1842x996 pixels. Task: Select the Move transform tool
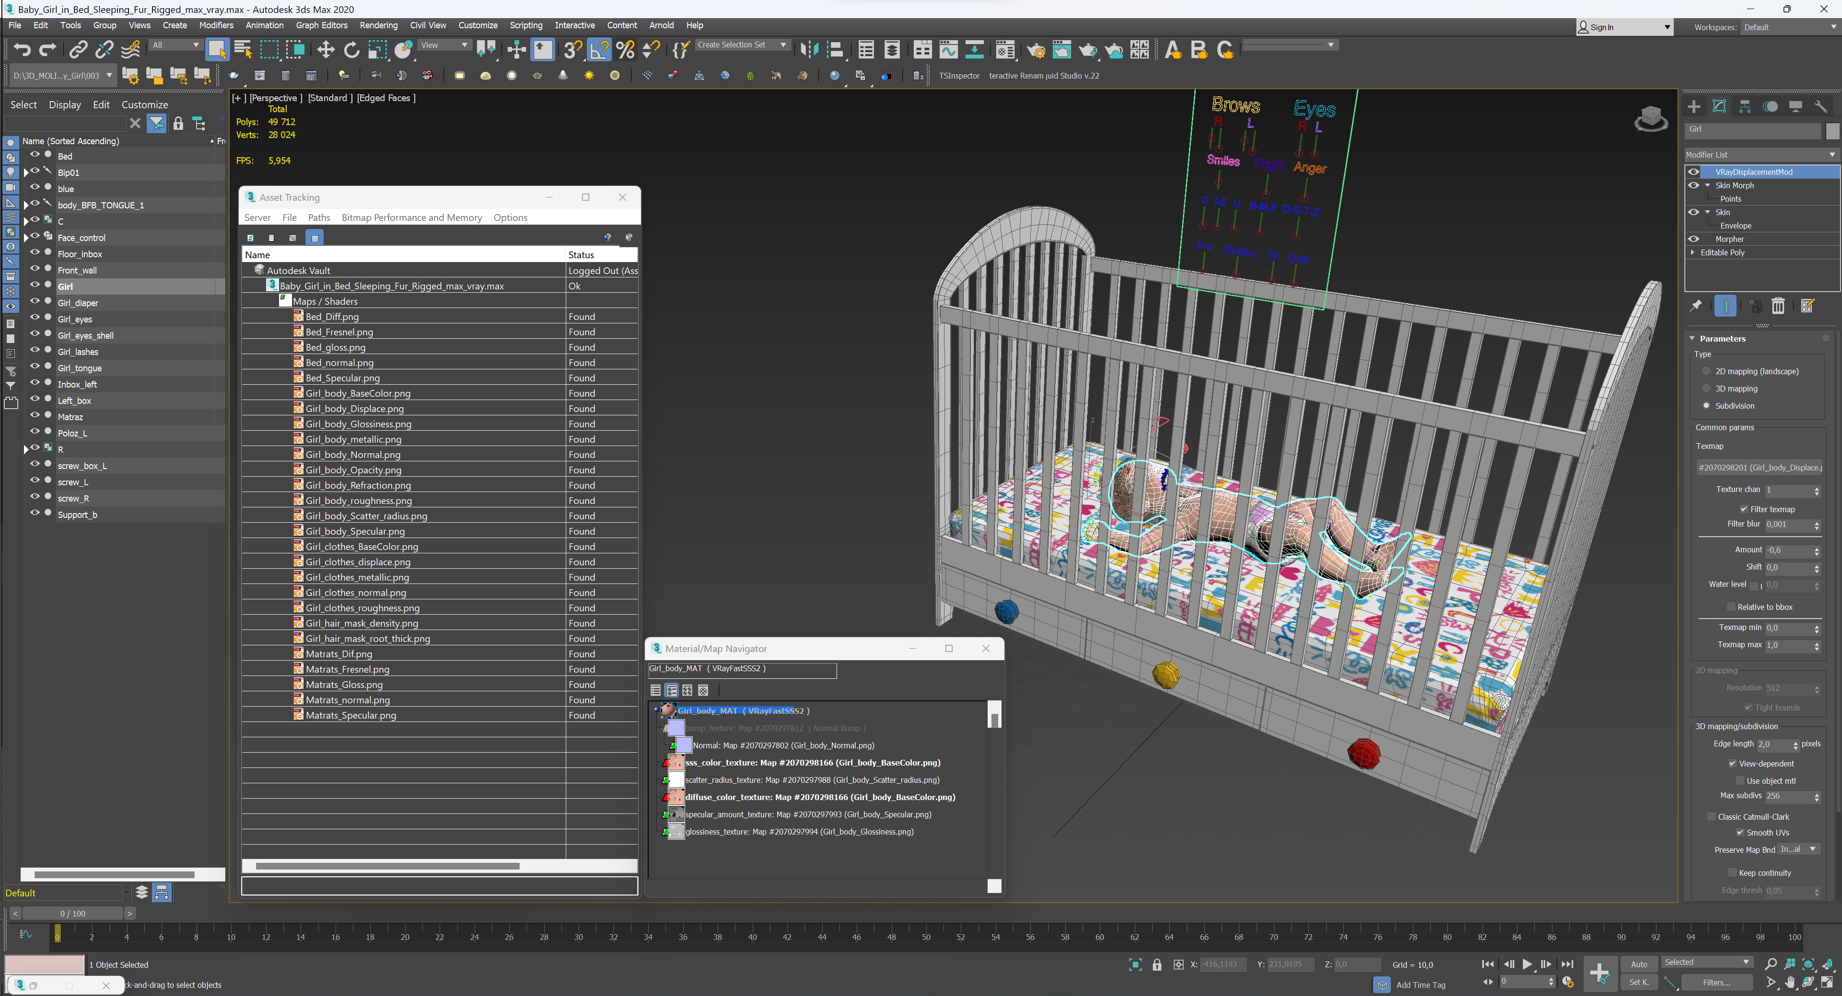click(x=326, y=49)
